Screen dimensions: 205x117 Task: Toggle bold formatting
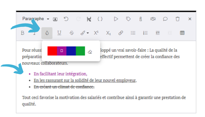click(x=23, y=33)
